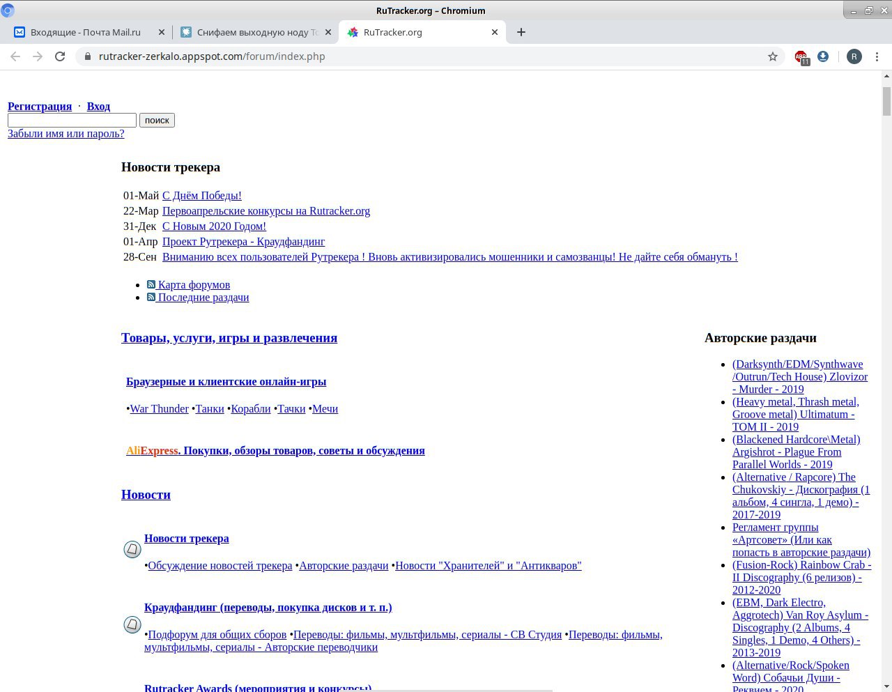
Task: Click the browser forward arrow
Action: (38, 56)
